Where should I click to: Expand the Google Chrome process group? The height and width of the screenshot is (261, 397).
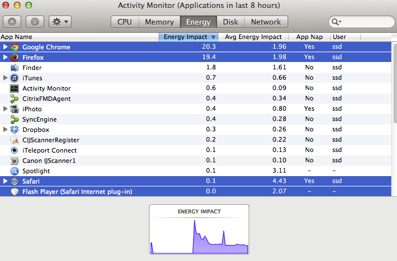pyautogui.click(x=5, y=47)
